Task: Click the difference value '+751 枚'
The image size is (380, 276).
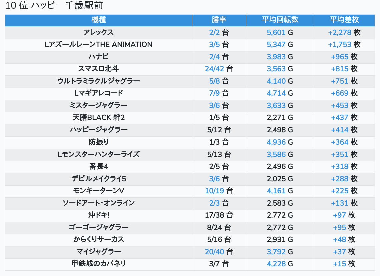Action: [344, 81]
